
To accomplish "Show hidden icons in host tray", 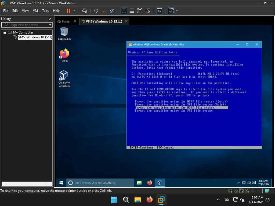I will (x=218, y=200).
